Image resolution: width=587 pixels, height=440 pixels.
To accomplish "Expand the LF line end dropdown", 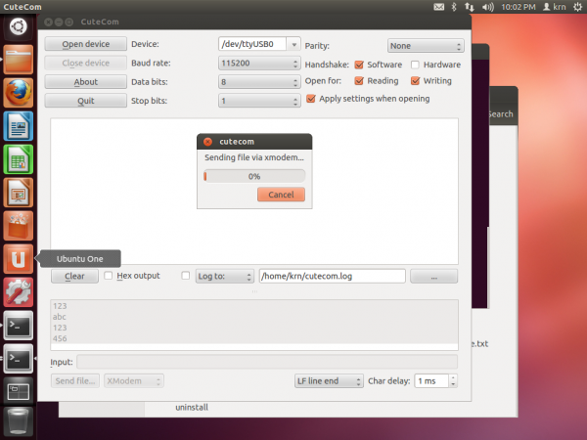I will point(328,380).
